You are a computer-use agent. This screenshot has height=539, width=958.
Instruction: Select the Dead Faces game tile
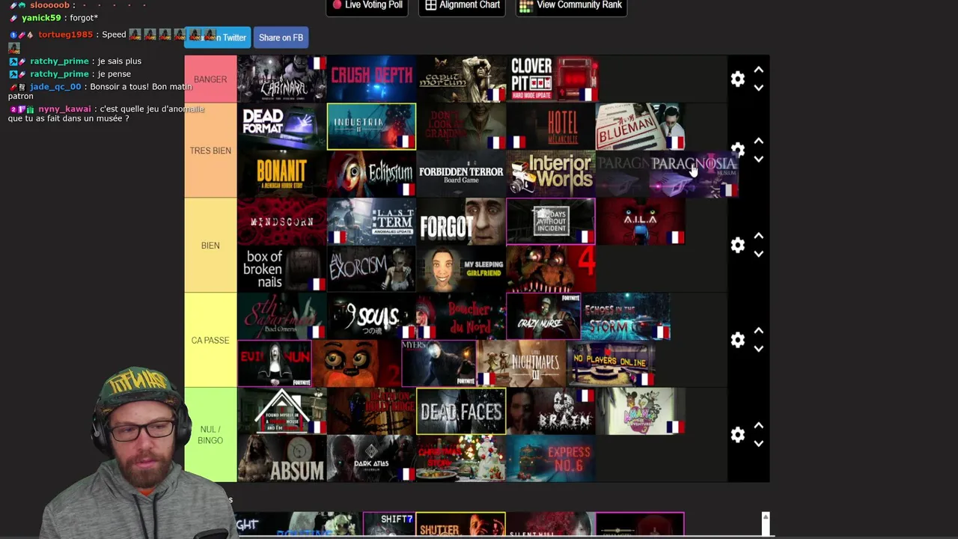tap(461, 411)
